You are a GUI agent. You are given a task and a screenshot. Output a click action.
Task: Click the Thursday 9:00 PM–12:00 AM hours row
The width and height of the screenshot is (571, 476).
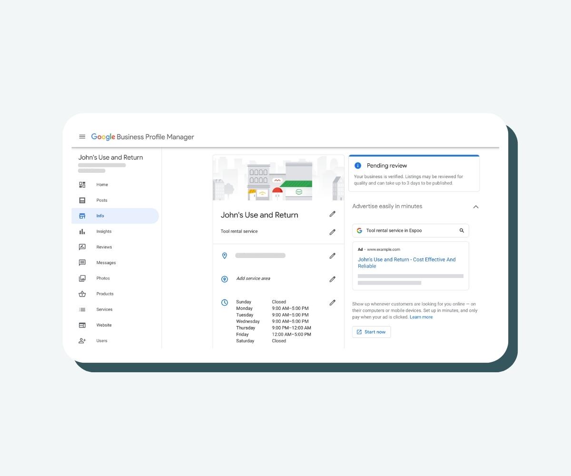274,328
